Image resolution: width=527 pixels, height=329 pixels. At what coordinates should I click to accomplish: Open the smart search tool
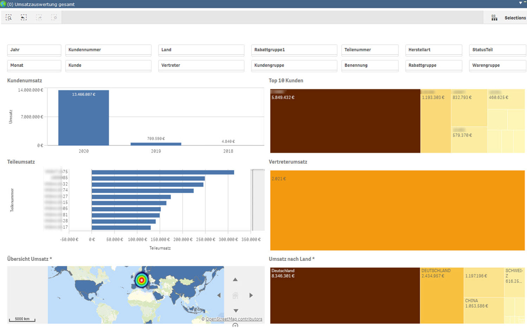point(9,18)
